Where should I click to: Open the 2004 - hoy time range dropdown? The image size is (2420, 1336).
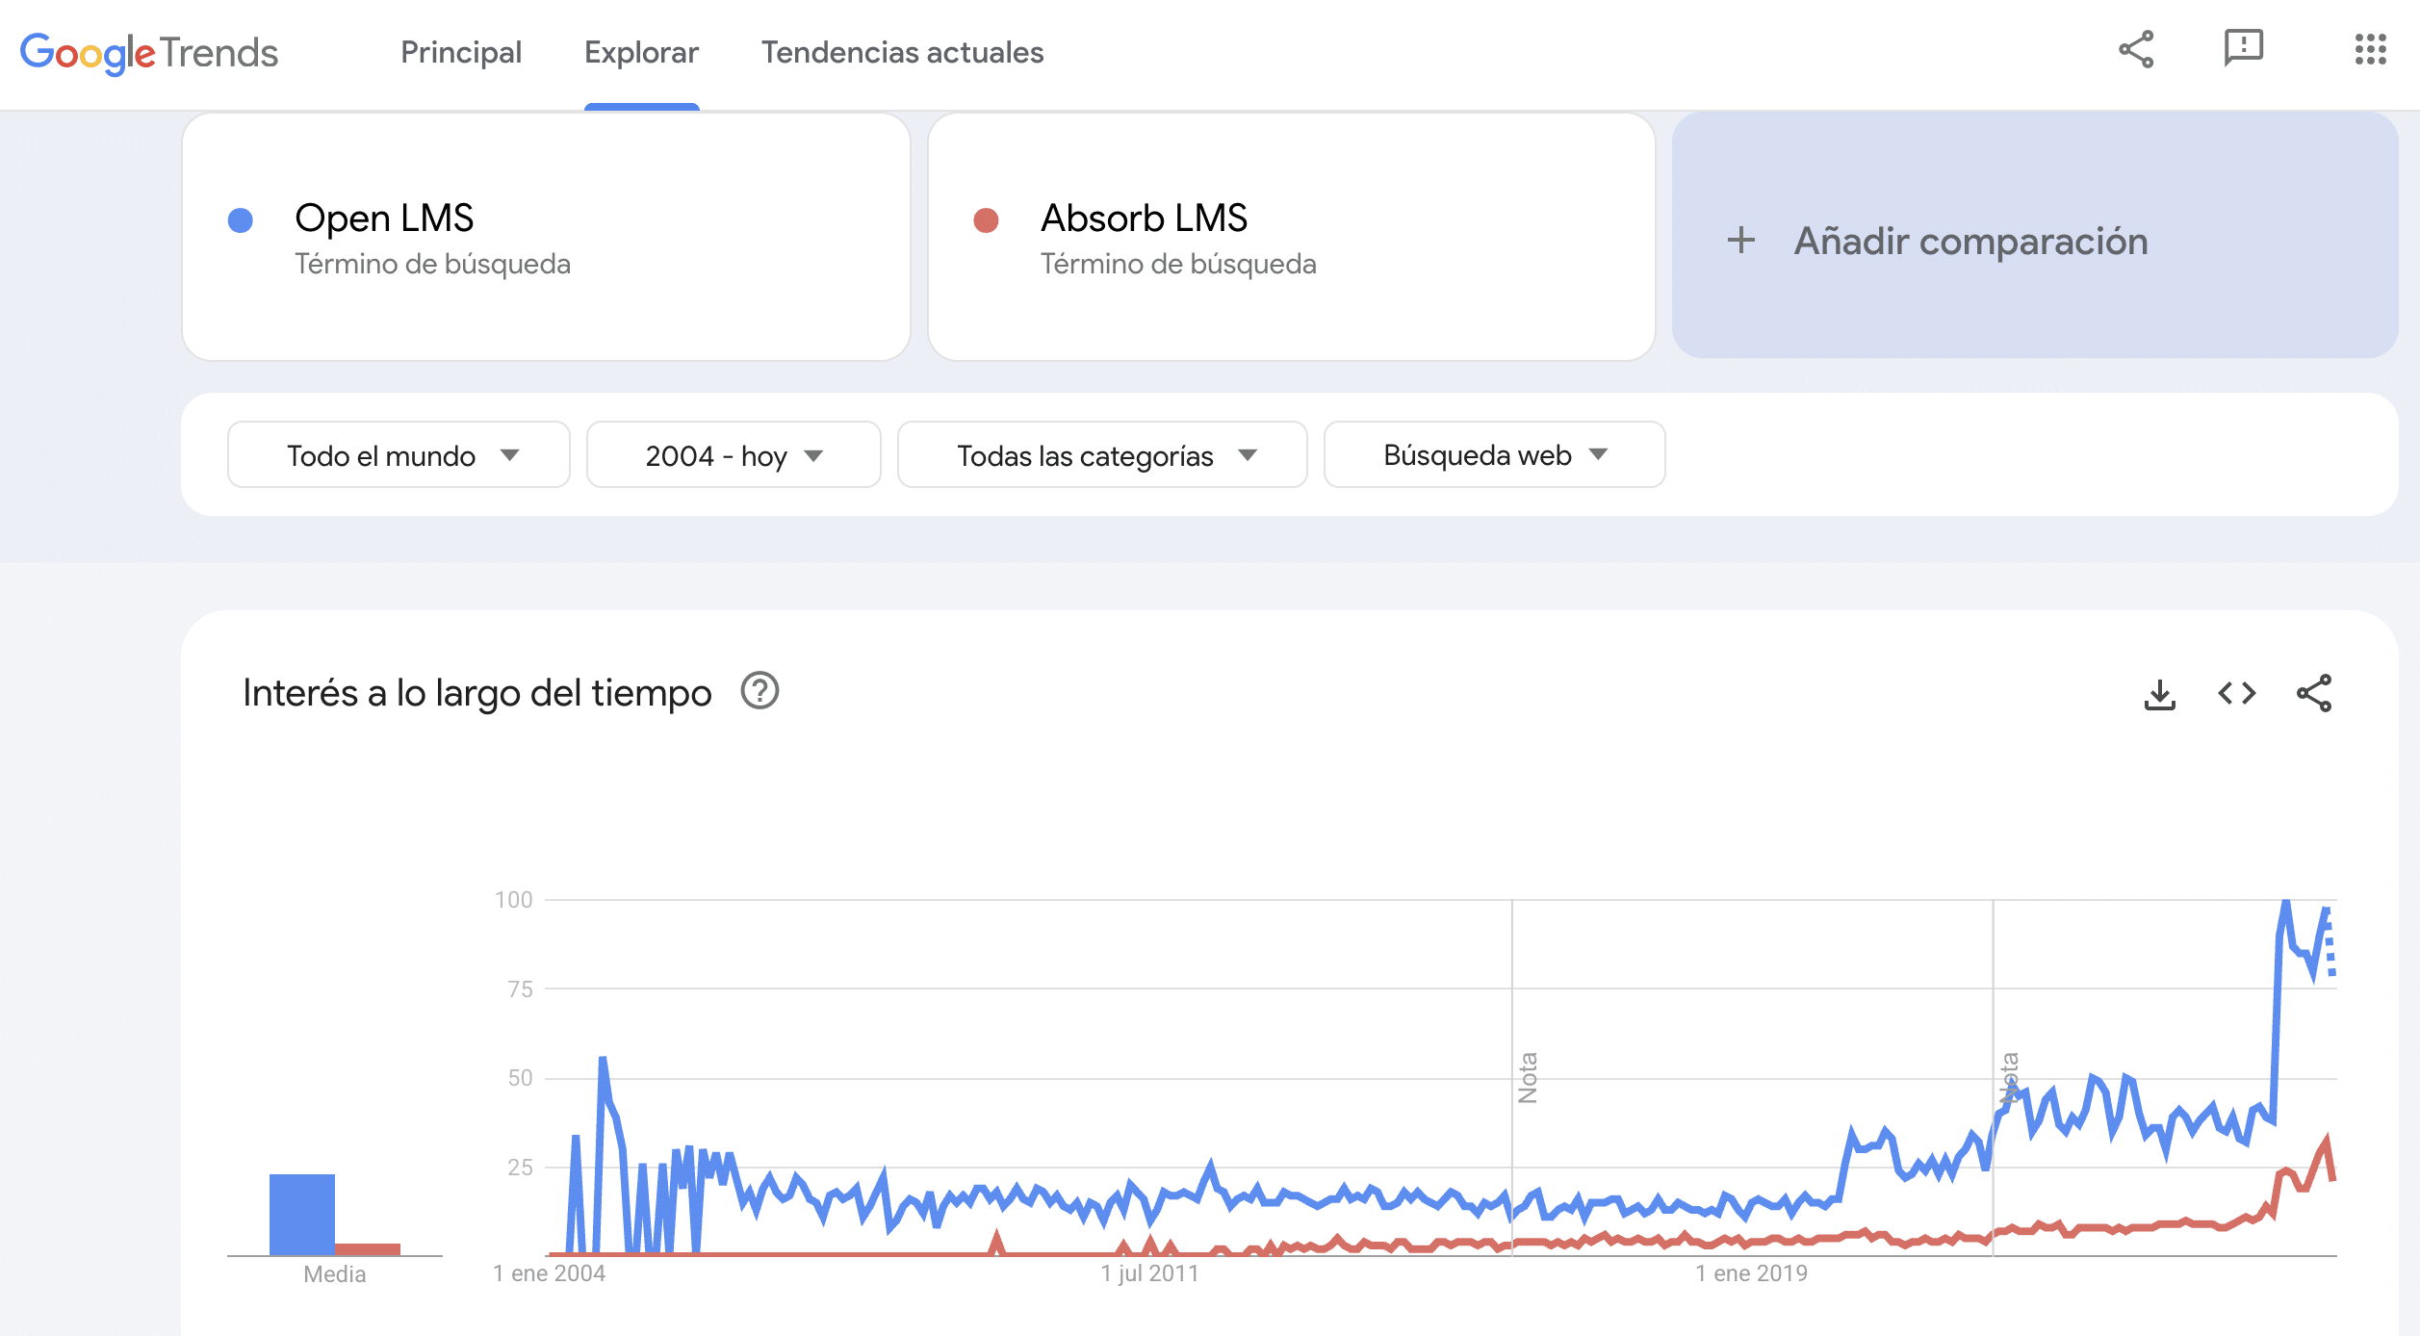[x=732, y=454]
